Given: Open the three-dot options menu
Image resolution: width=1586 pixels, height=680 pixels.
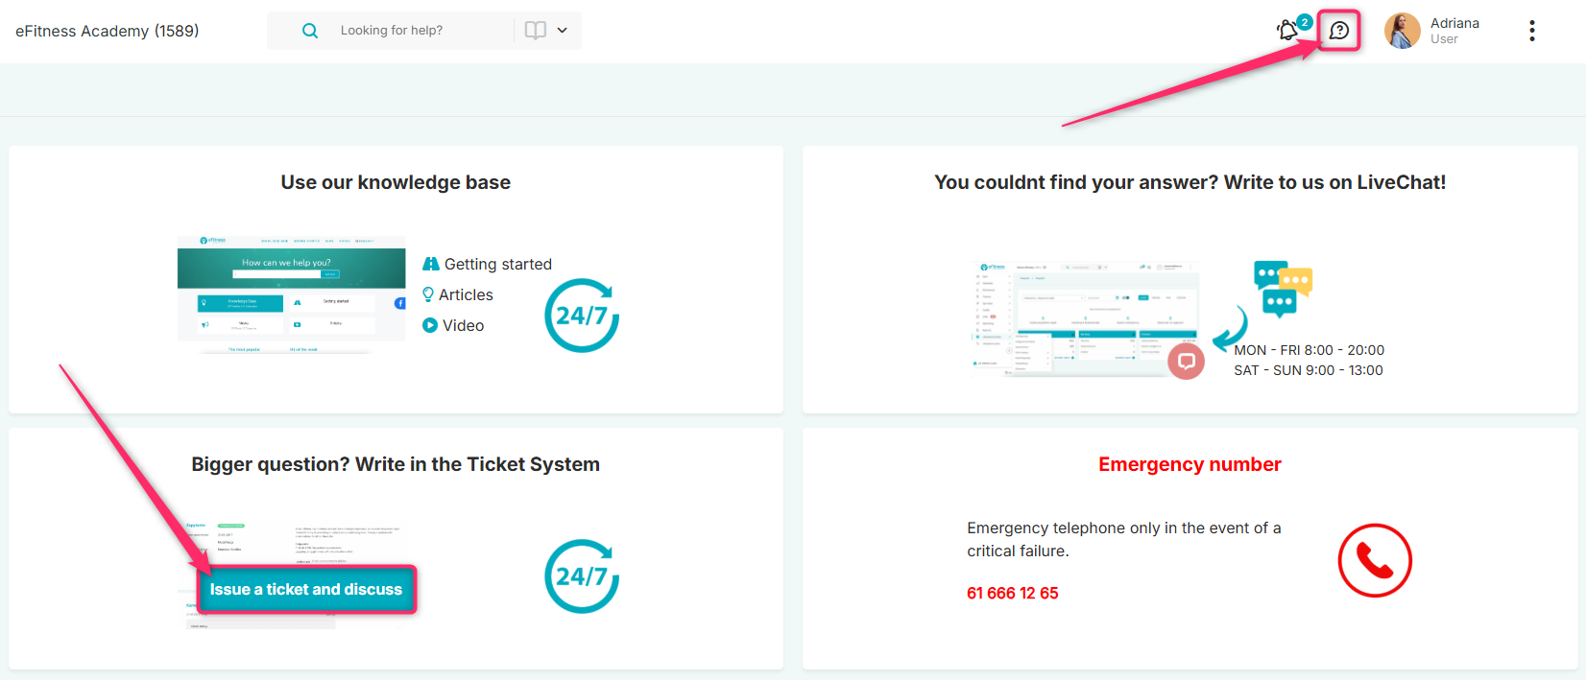Looking at the screenshot, I should (x=1531, y=31).
